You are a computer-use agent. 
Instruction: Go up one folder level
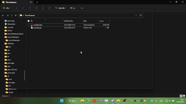(16, 15)
